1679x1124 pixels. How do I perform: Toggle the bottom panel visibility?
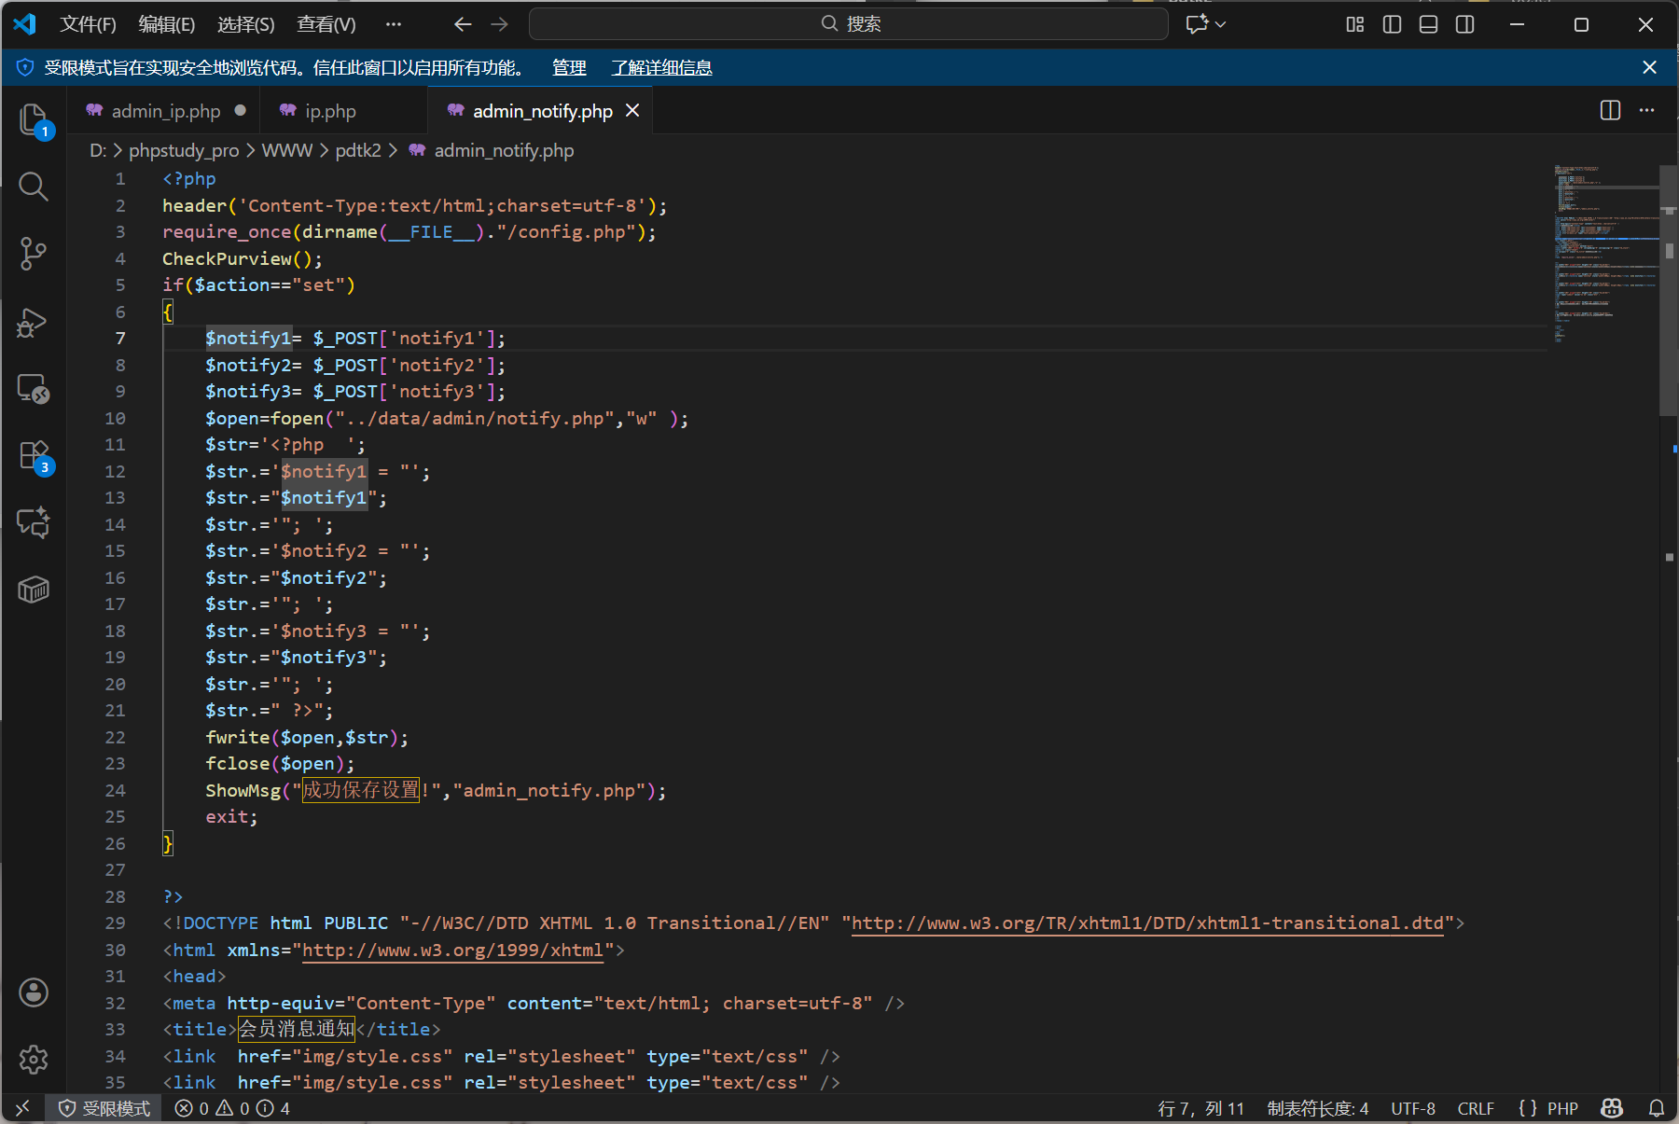tap(1428, 24)
